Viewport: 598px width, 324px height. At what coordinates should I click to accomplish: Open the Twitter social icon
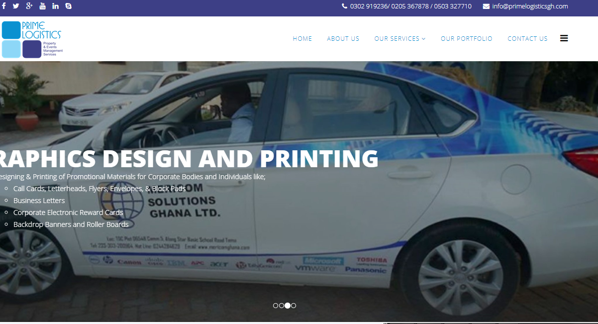[16, 6]
